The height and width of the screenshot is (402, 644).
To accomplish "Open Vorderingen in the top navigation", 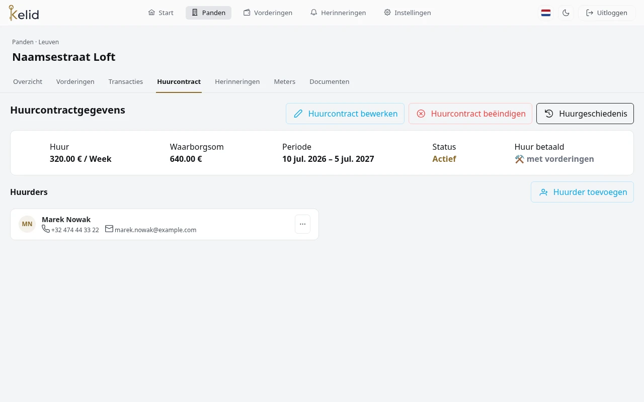I will click(x=268, y=13).
